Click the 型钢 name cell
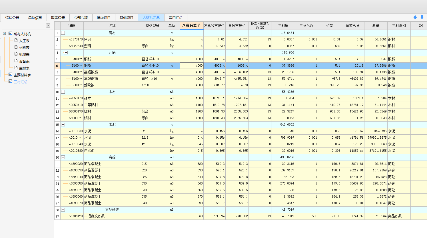 [x=112, y=46]
